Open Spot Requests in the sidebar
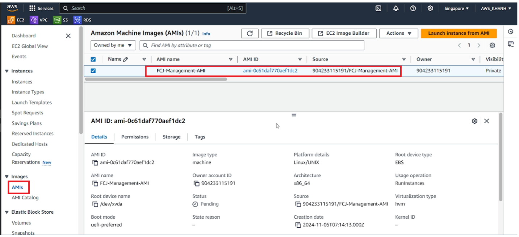 click(27, 113)
